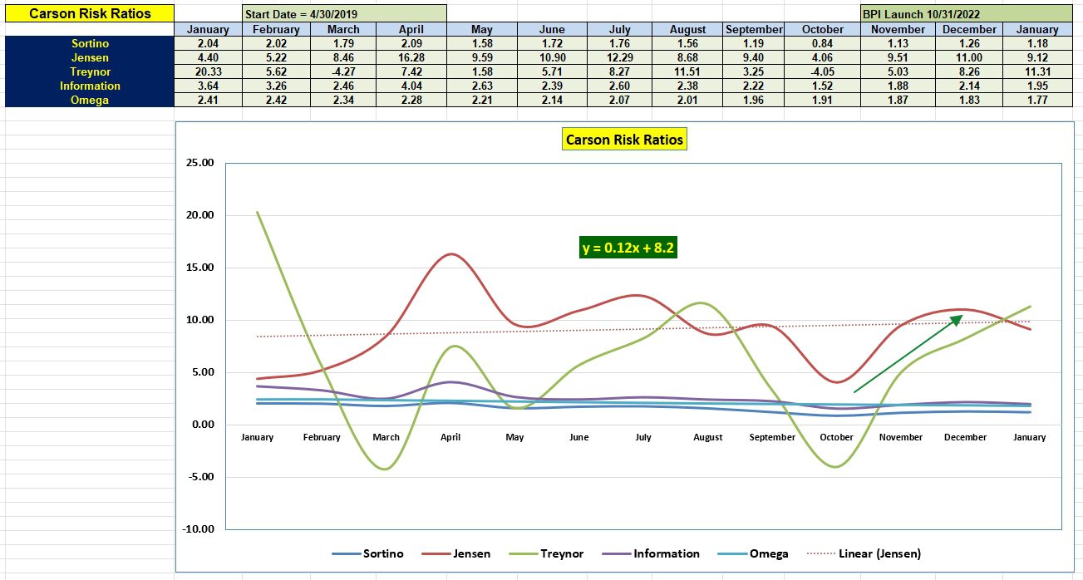Click Jensen value 9.51
The image size is (1083, 580).
click(x=898, y=57)
